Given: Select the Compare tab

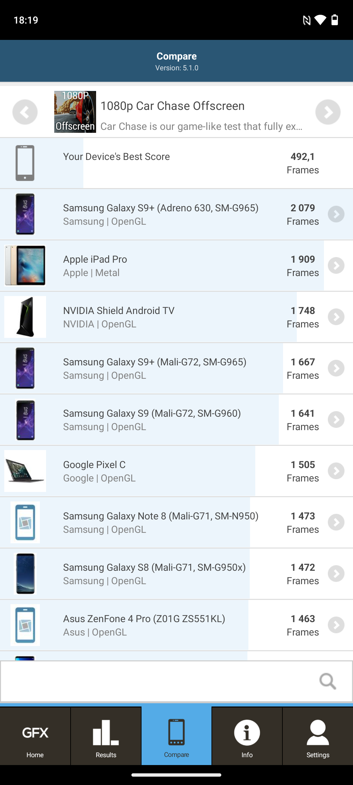Looking at the screenshot, I should click(x=176, y=736).
